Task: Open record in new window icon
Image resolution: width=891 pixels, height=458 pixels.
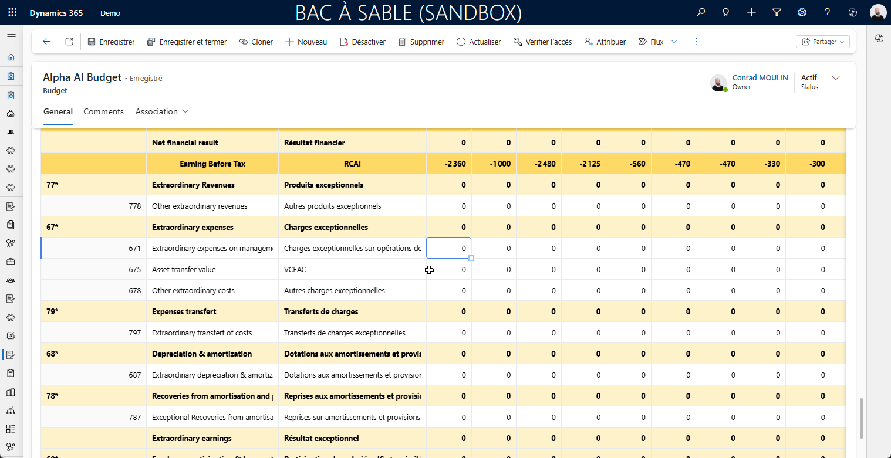Action: coord(69,42)
